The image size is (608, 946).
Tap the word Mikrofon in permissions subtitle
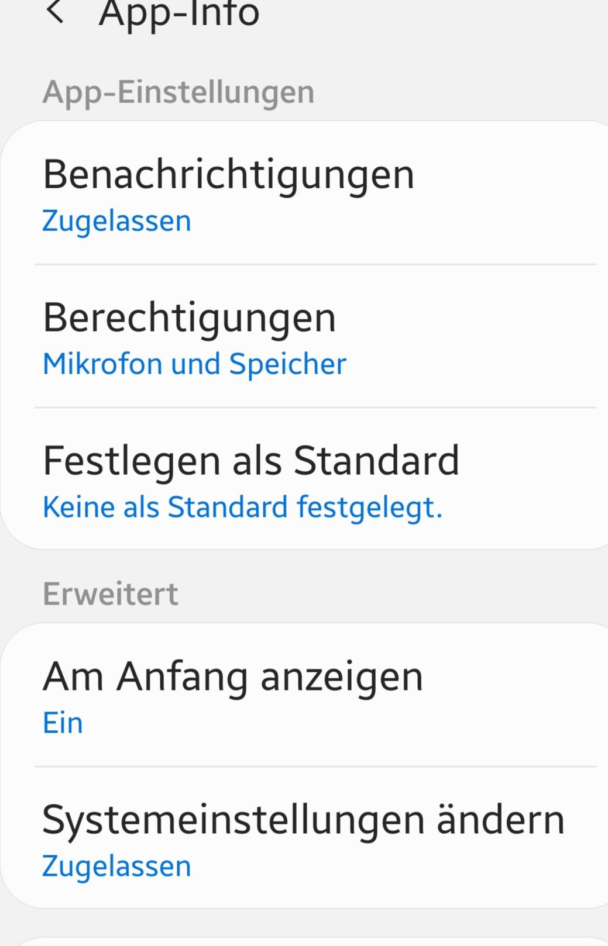[103, 364]
